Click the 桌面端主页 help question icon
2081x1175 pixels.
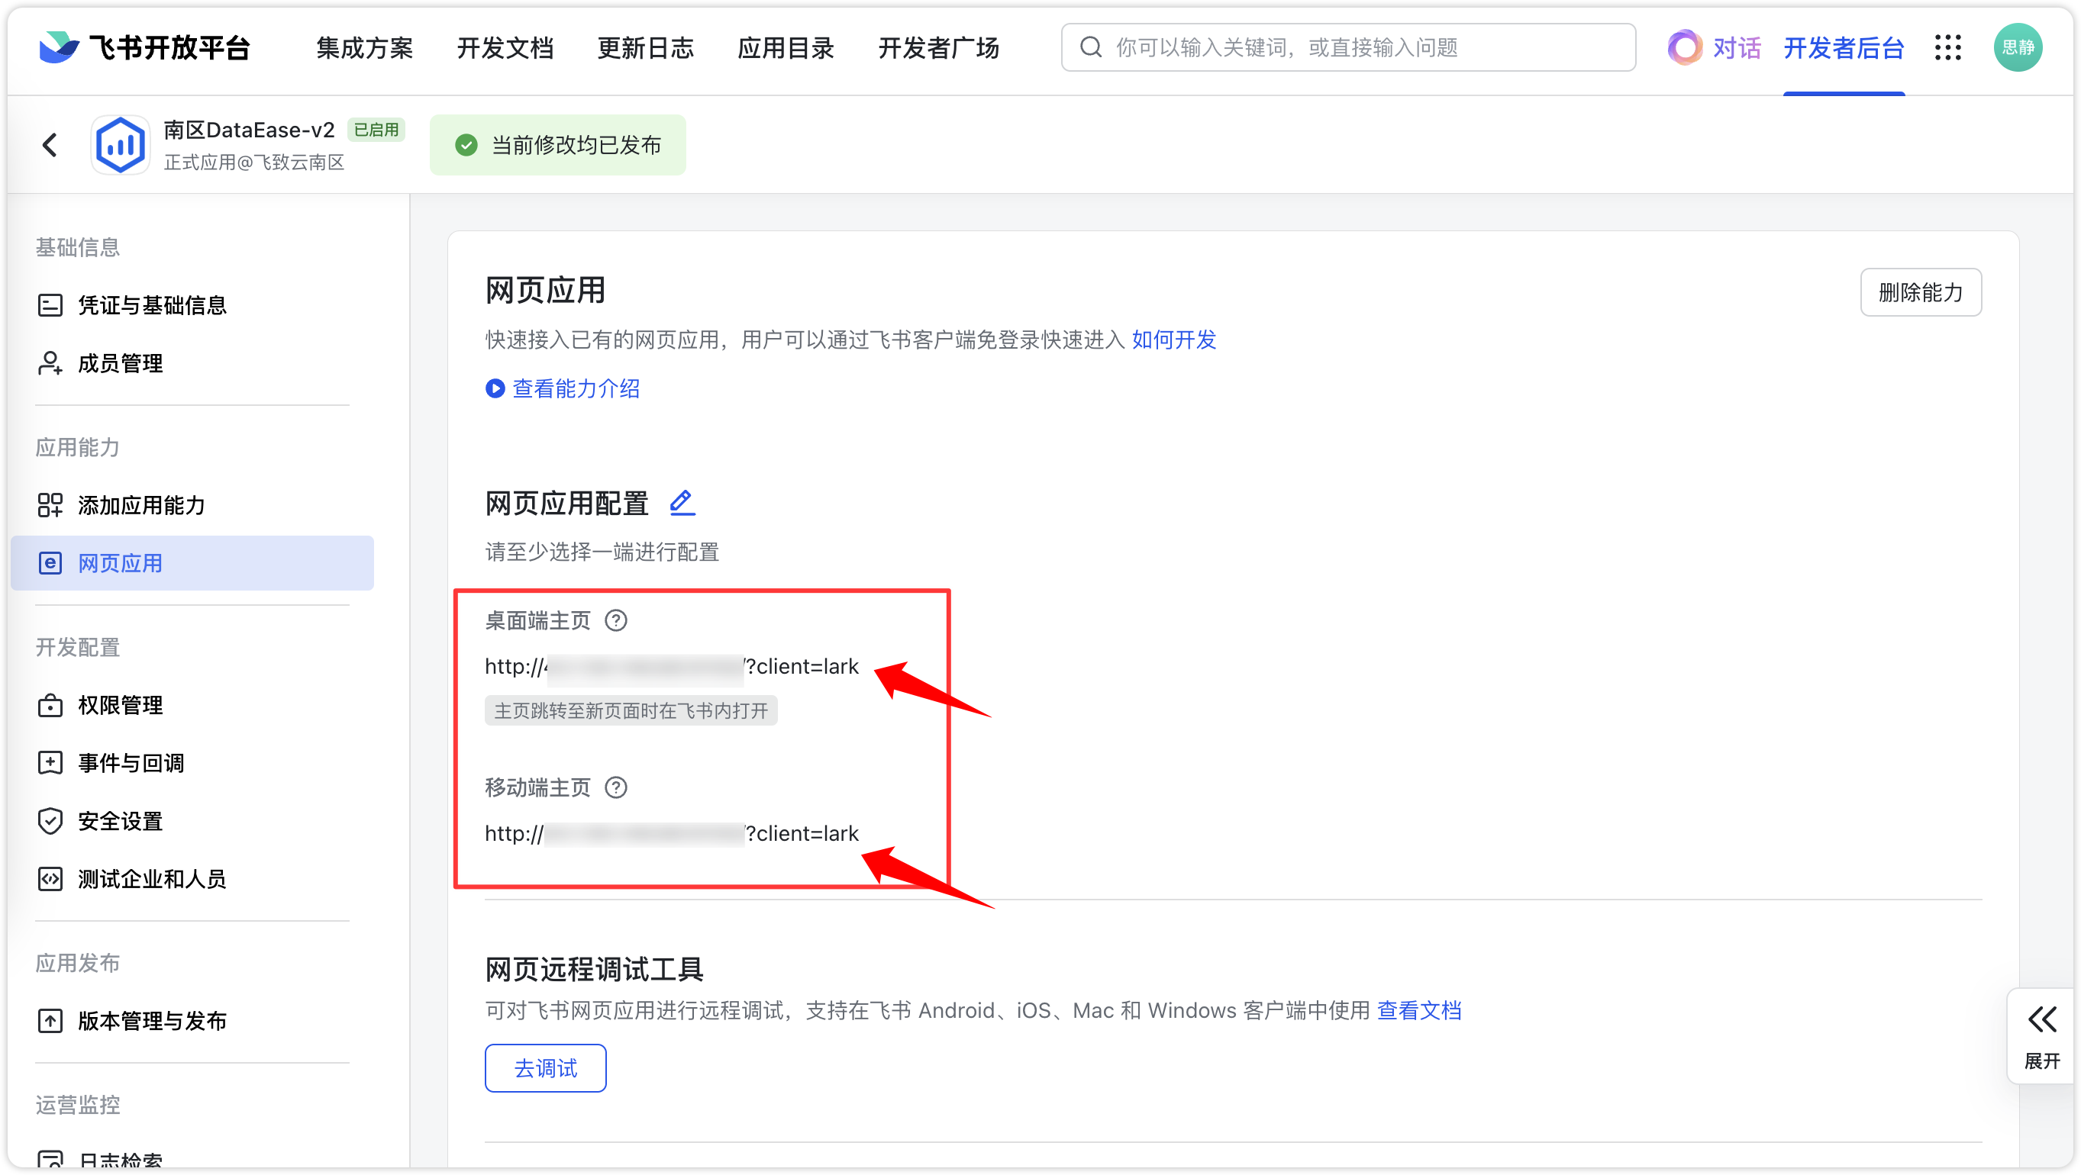[616, 620]
